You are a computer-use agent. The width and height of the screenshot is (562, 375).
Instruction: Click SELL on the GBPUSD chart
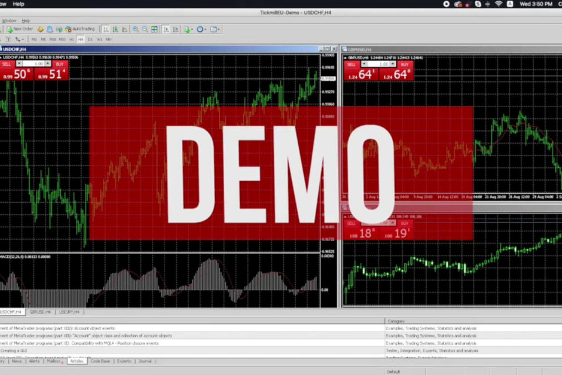tap(352, 65)
